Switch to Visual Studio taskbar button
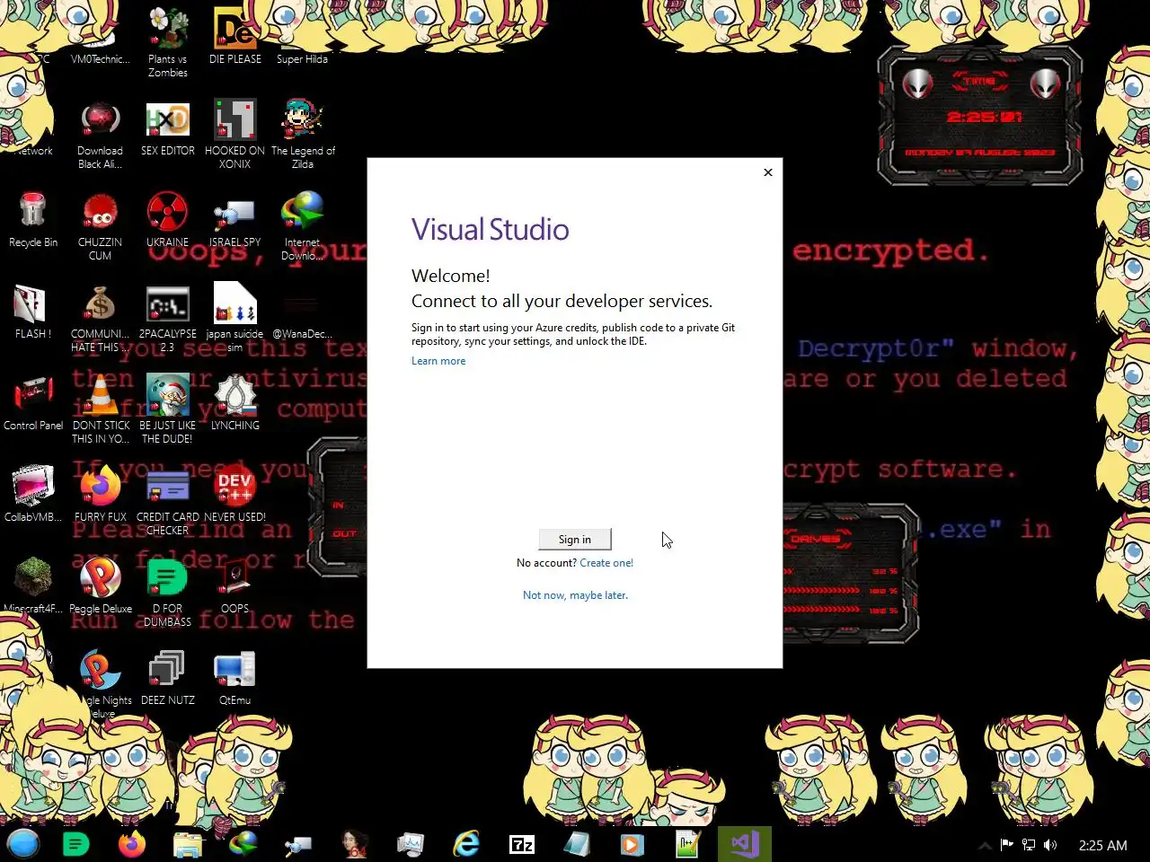 [745, 844]
